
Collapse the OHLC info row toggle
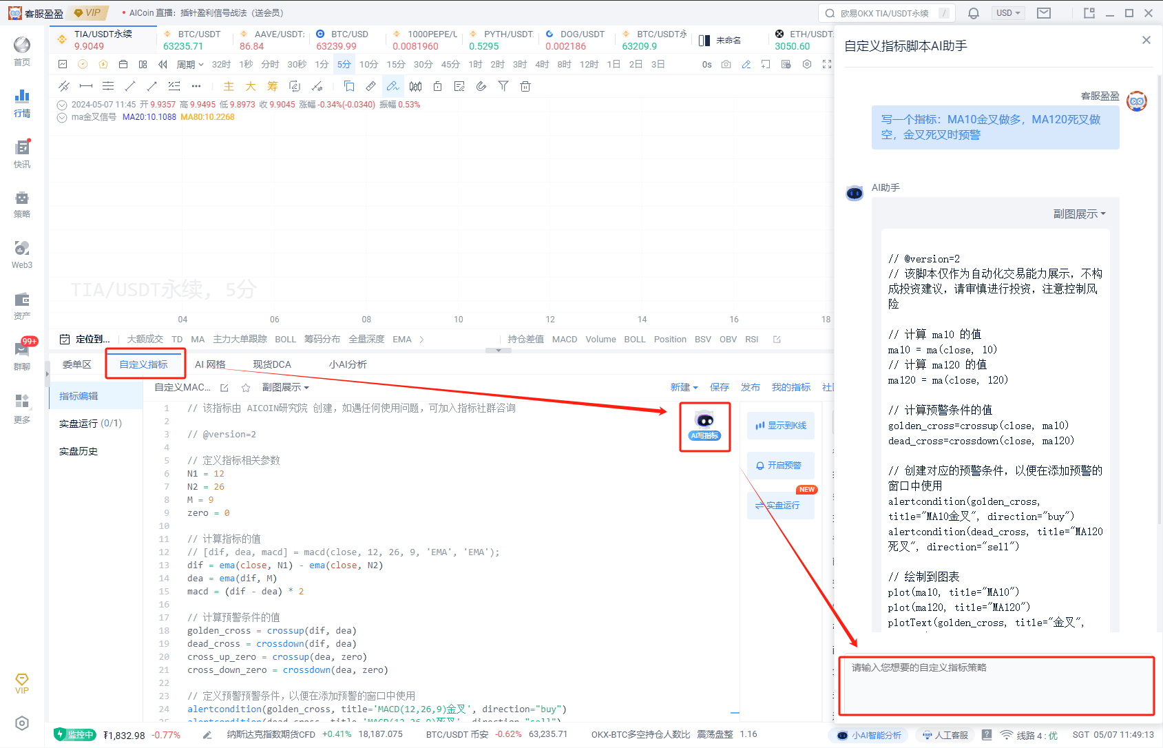point(62,105)
